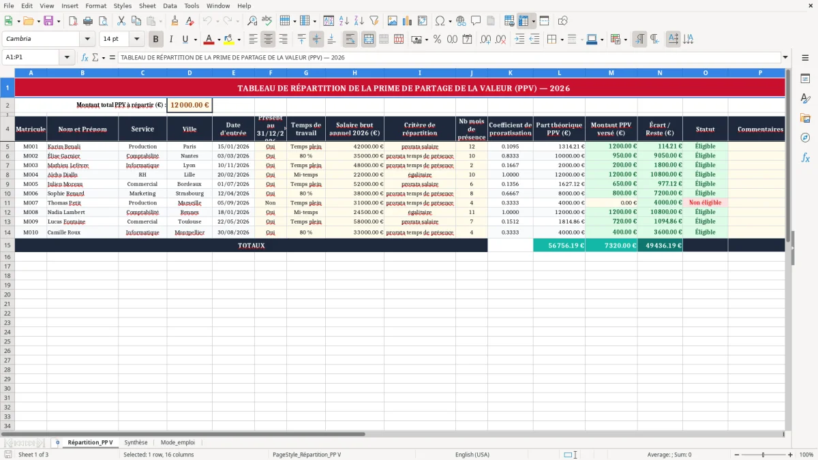818x460 pixels.
Task: Toggle left-to-right text direction
Action: coord(639,40)
